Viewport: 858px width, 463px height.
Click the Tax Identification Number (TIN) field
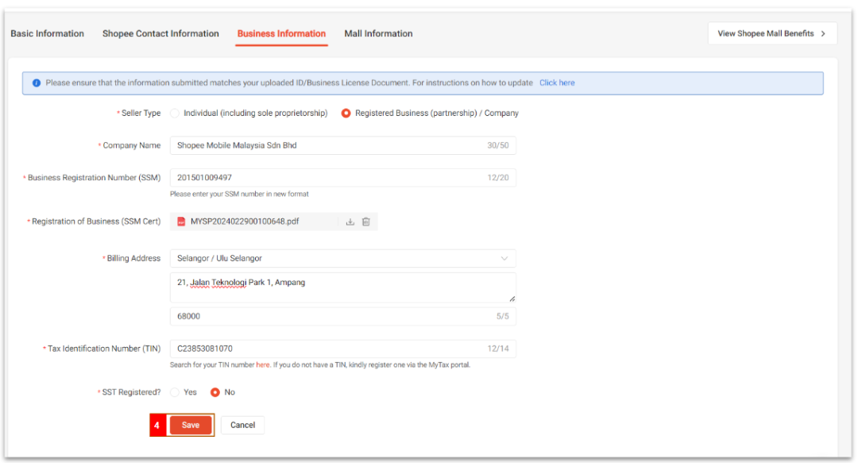(326, 349)
